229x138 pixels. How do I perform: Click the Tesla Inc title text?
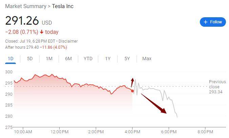point(63,6)
